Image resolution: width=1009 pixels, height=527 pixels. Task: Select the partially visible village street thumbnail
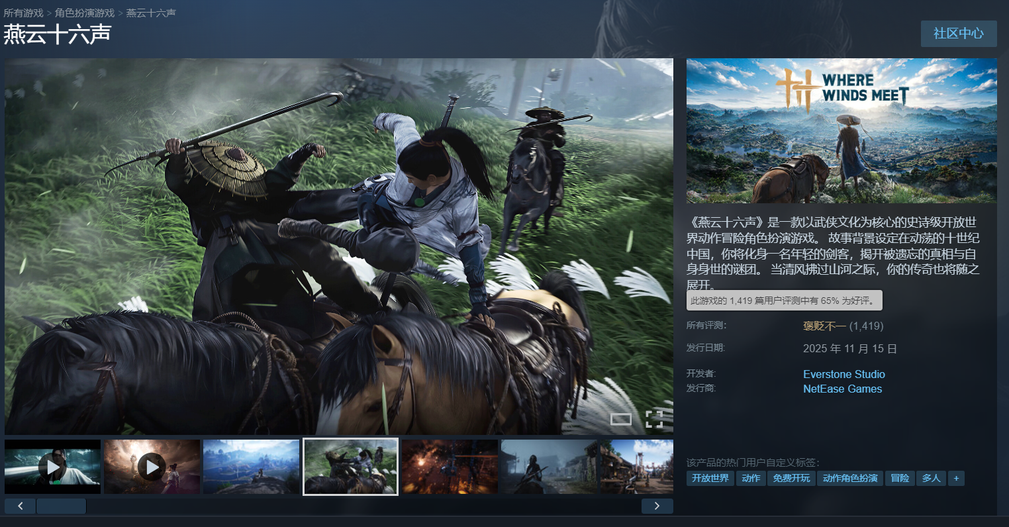(x=637, y=467)
